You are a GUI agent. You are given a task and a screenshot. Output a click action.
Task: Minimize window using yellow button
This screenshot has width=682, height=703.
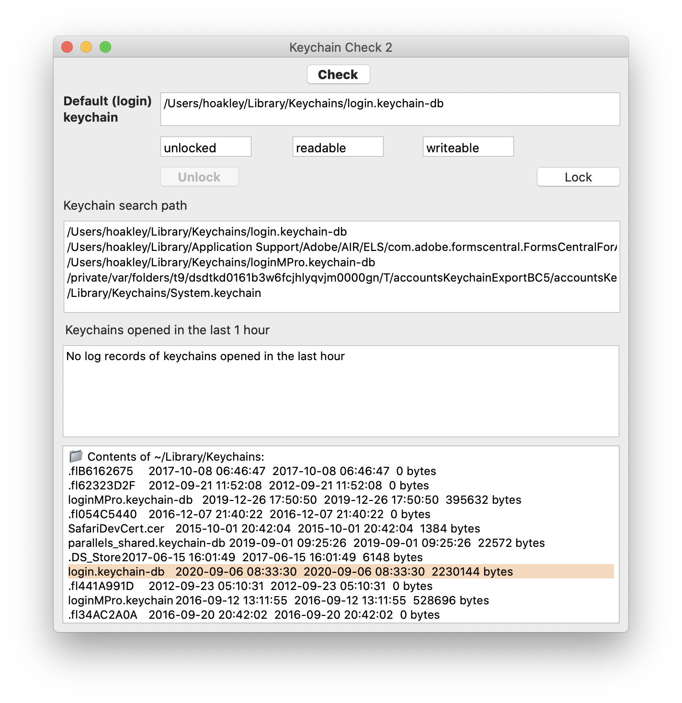86,47
